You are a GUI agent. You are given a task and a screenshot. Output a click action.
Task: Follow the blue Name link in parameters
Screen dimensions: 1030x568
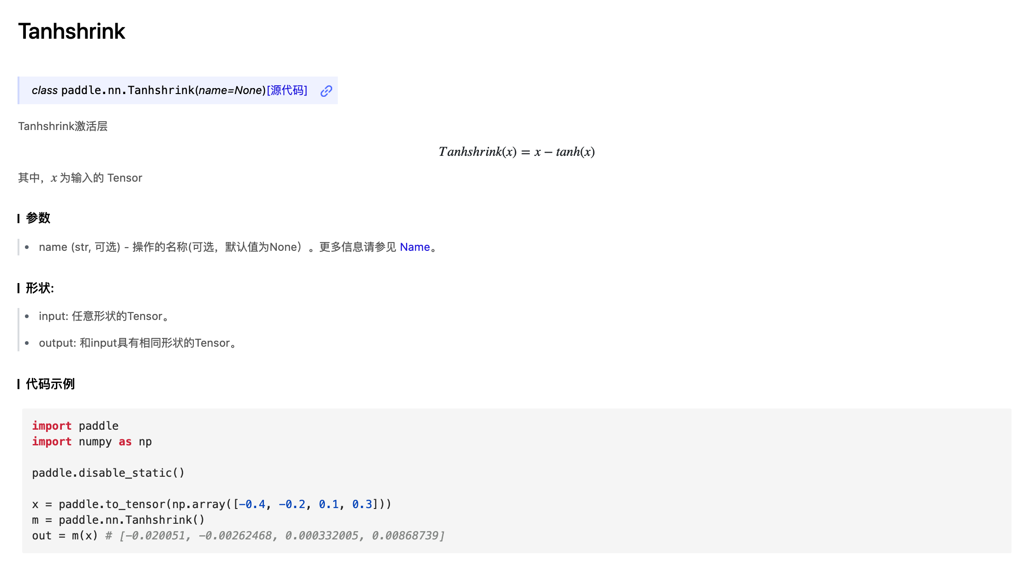(x=414, y=247)
